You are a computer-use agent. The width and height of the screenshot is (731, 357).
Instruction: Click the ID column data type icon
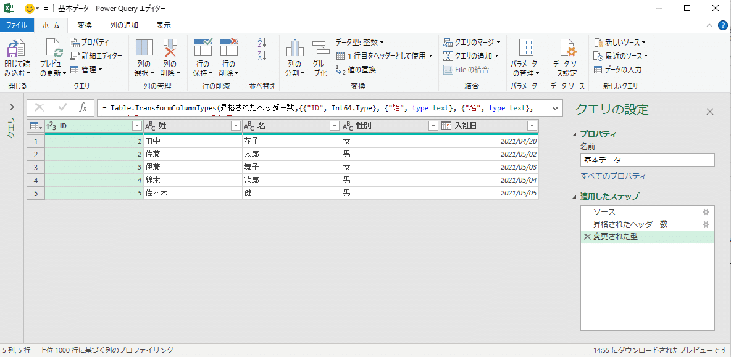point(51,126)
